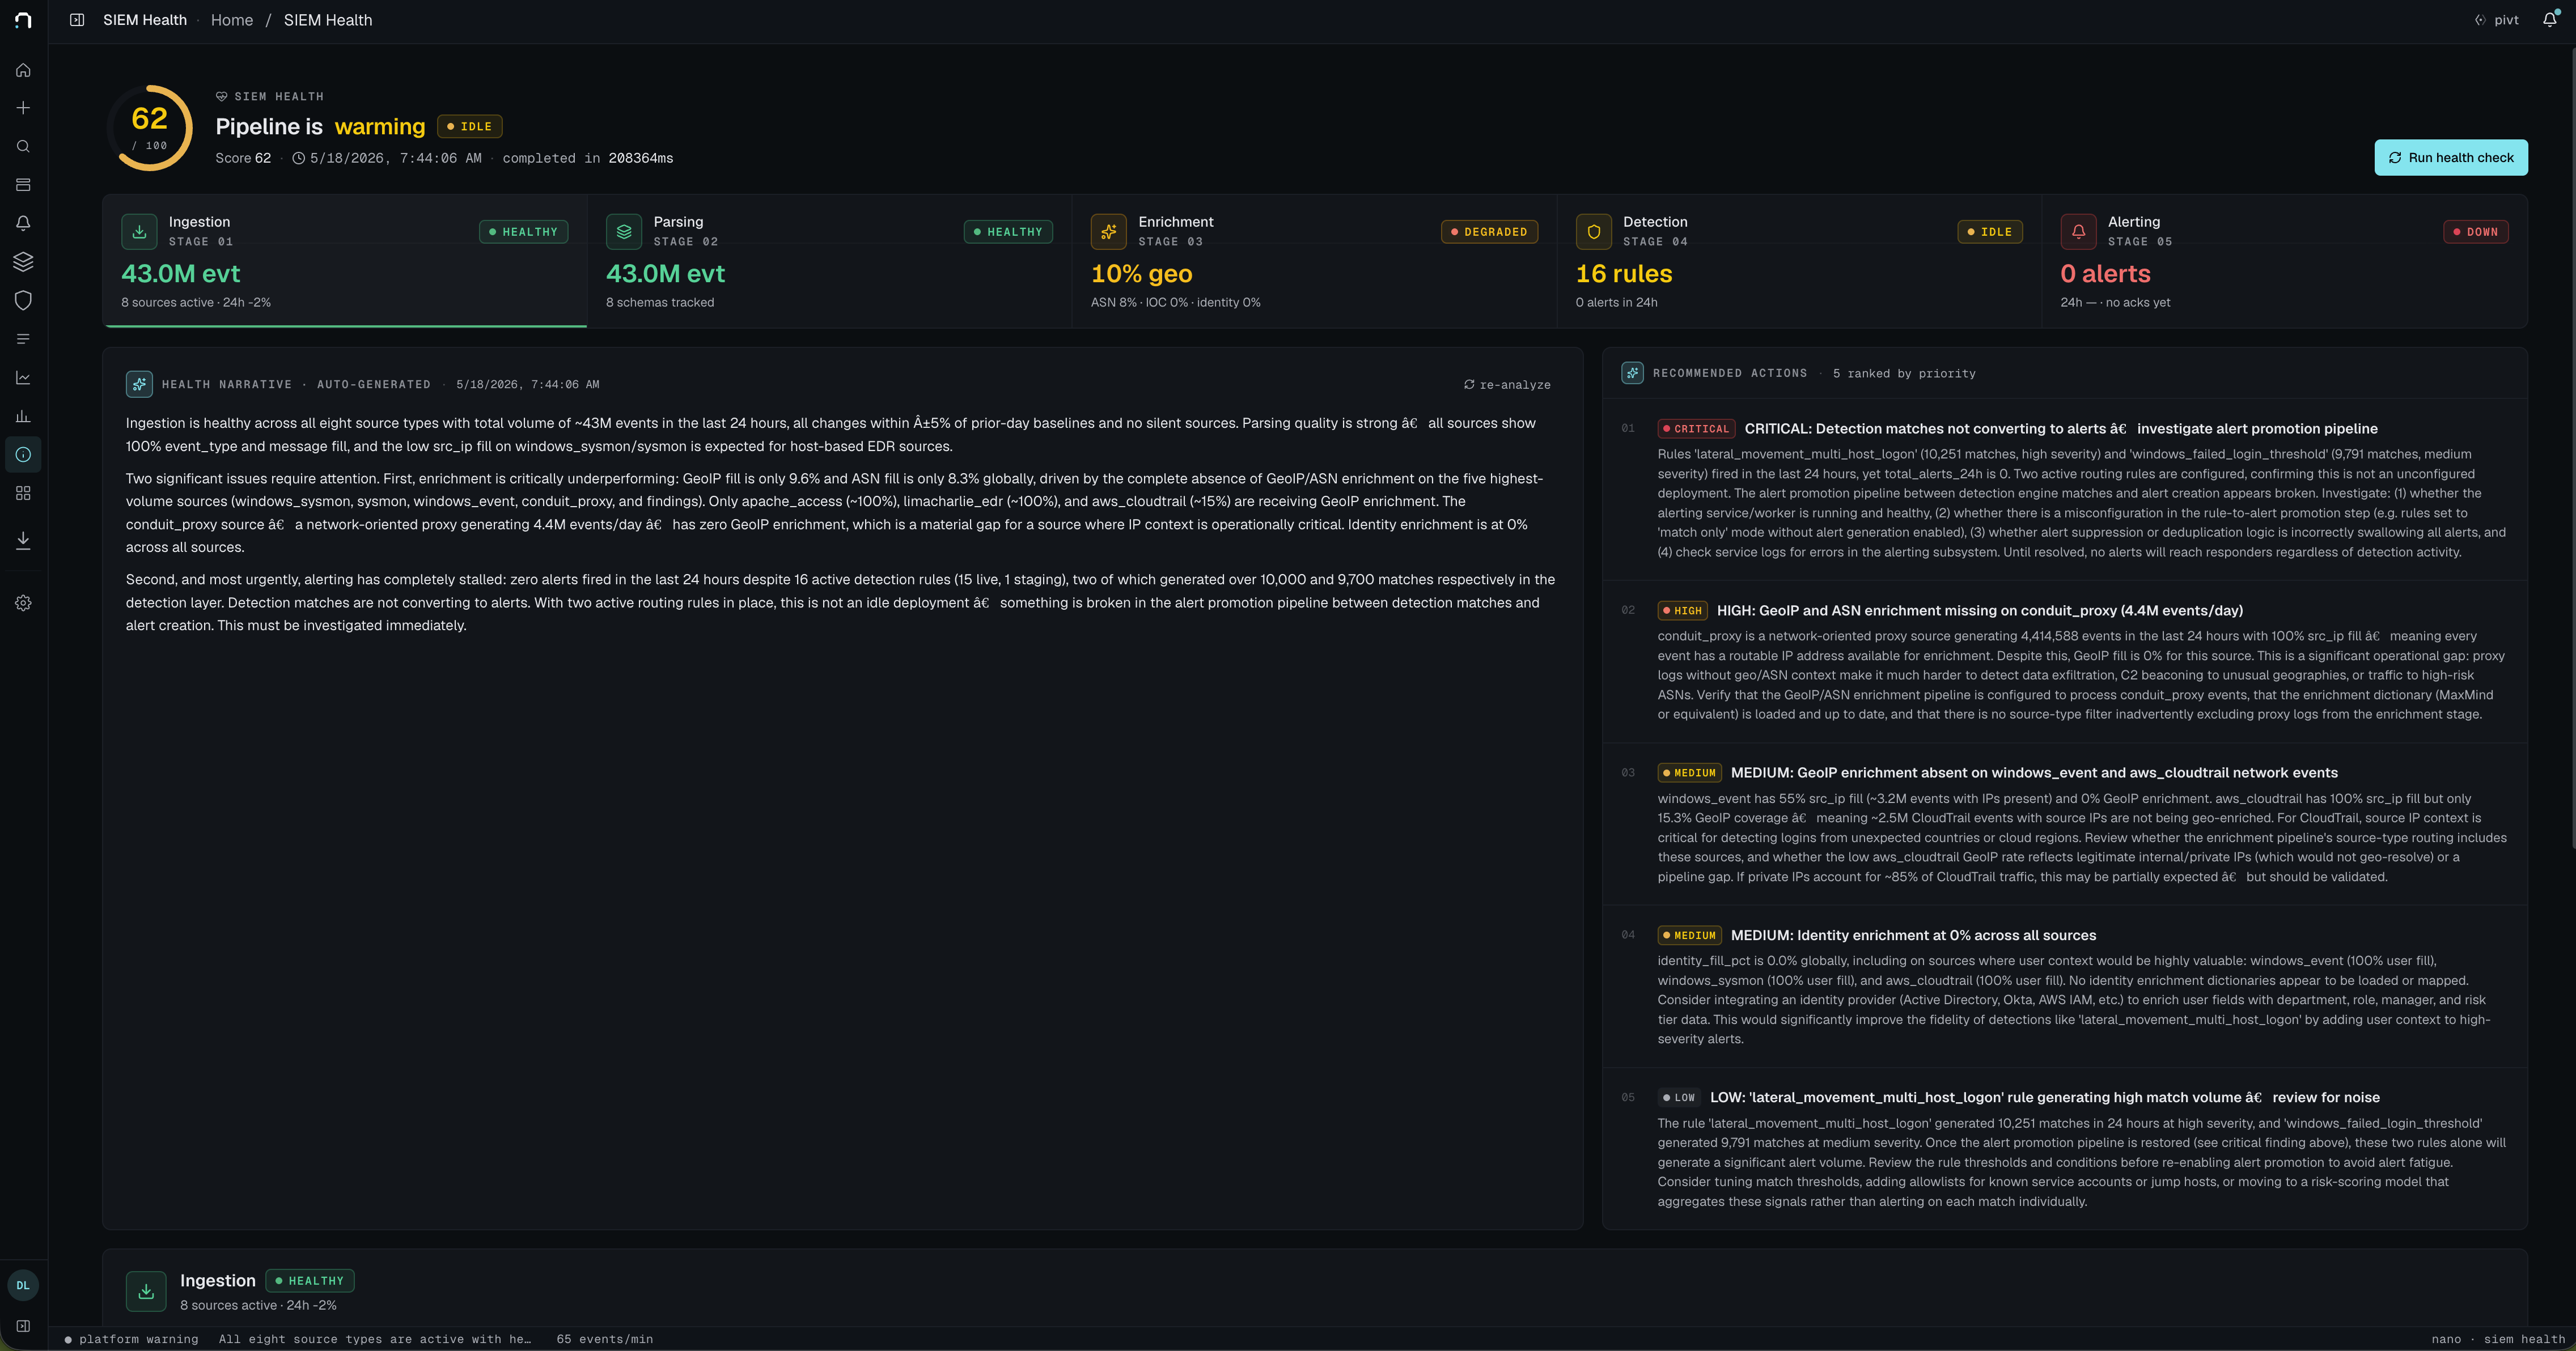Open the bar chart sidebar icon

pyautogui.click(x=23, y=416)
